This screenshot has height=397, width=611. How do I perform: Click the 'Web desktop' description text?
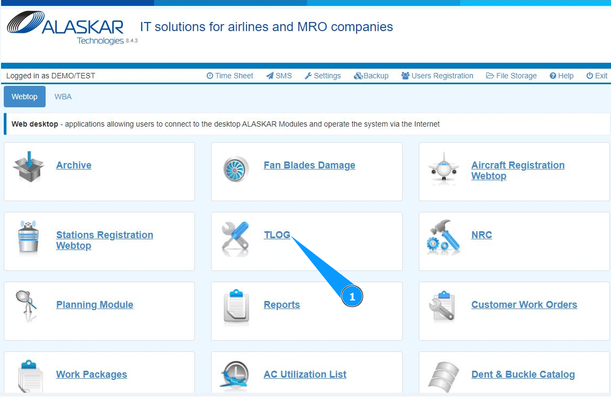[x=225, y=124]
